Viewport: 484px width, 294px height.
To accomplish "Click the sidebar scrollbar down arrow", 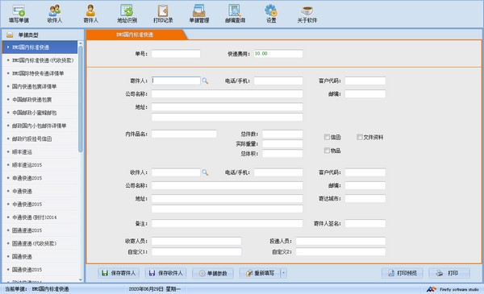I will click(x=81, y=280).
